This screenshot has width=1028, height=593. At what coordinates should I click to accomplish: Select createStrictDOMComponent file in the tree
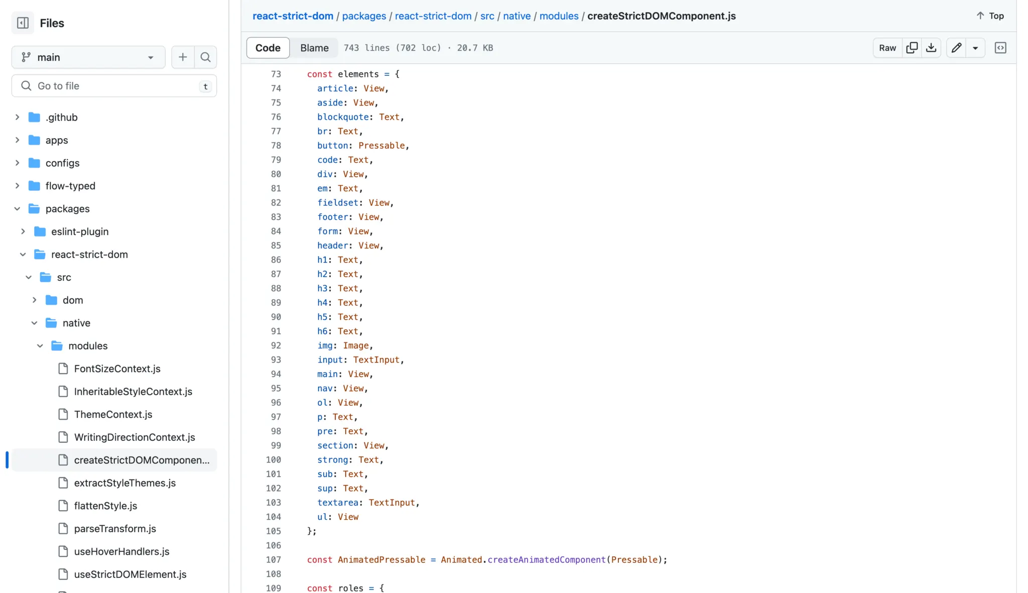click(114, 460)
